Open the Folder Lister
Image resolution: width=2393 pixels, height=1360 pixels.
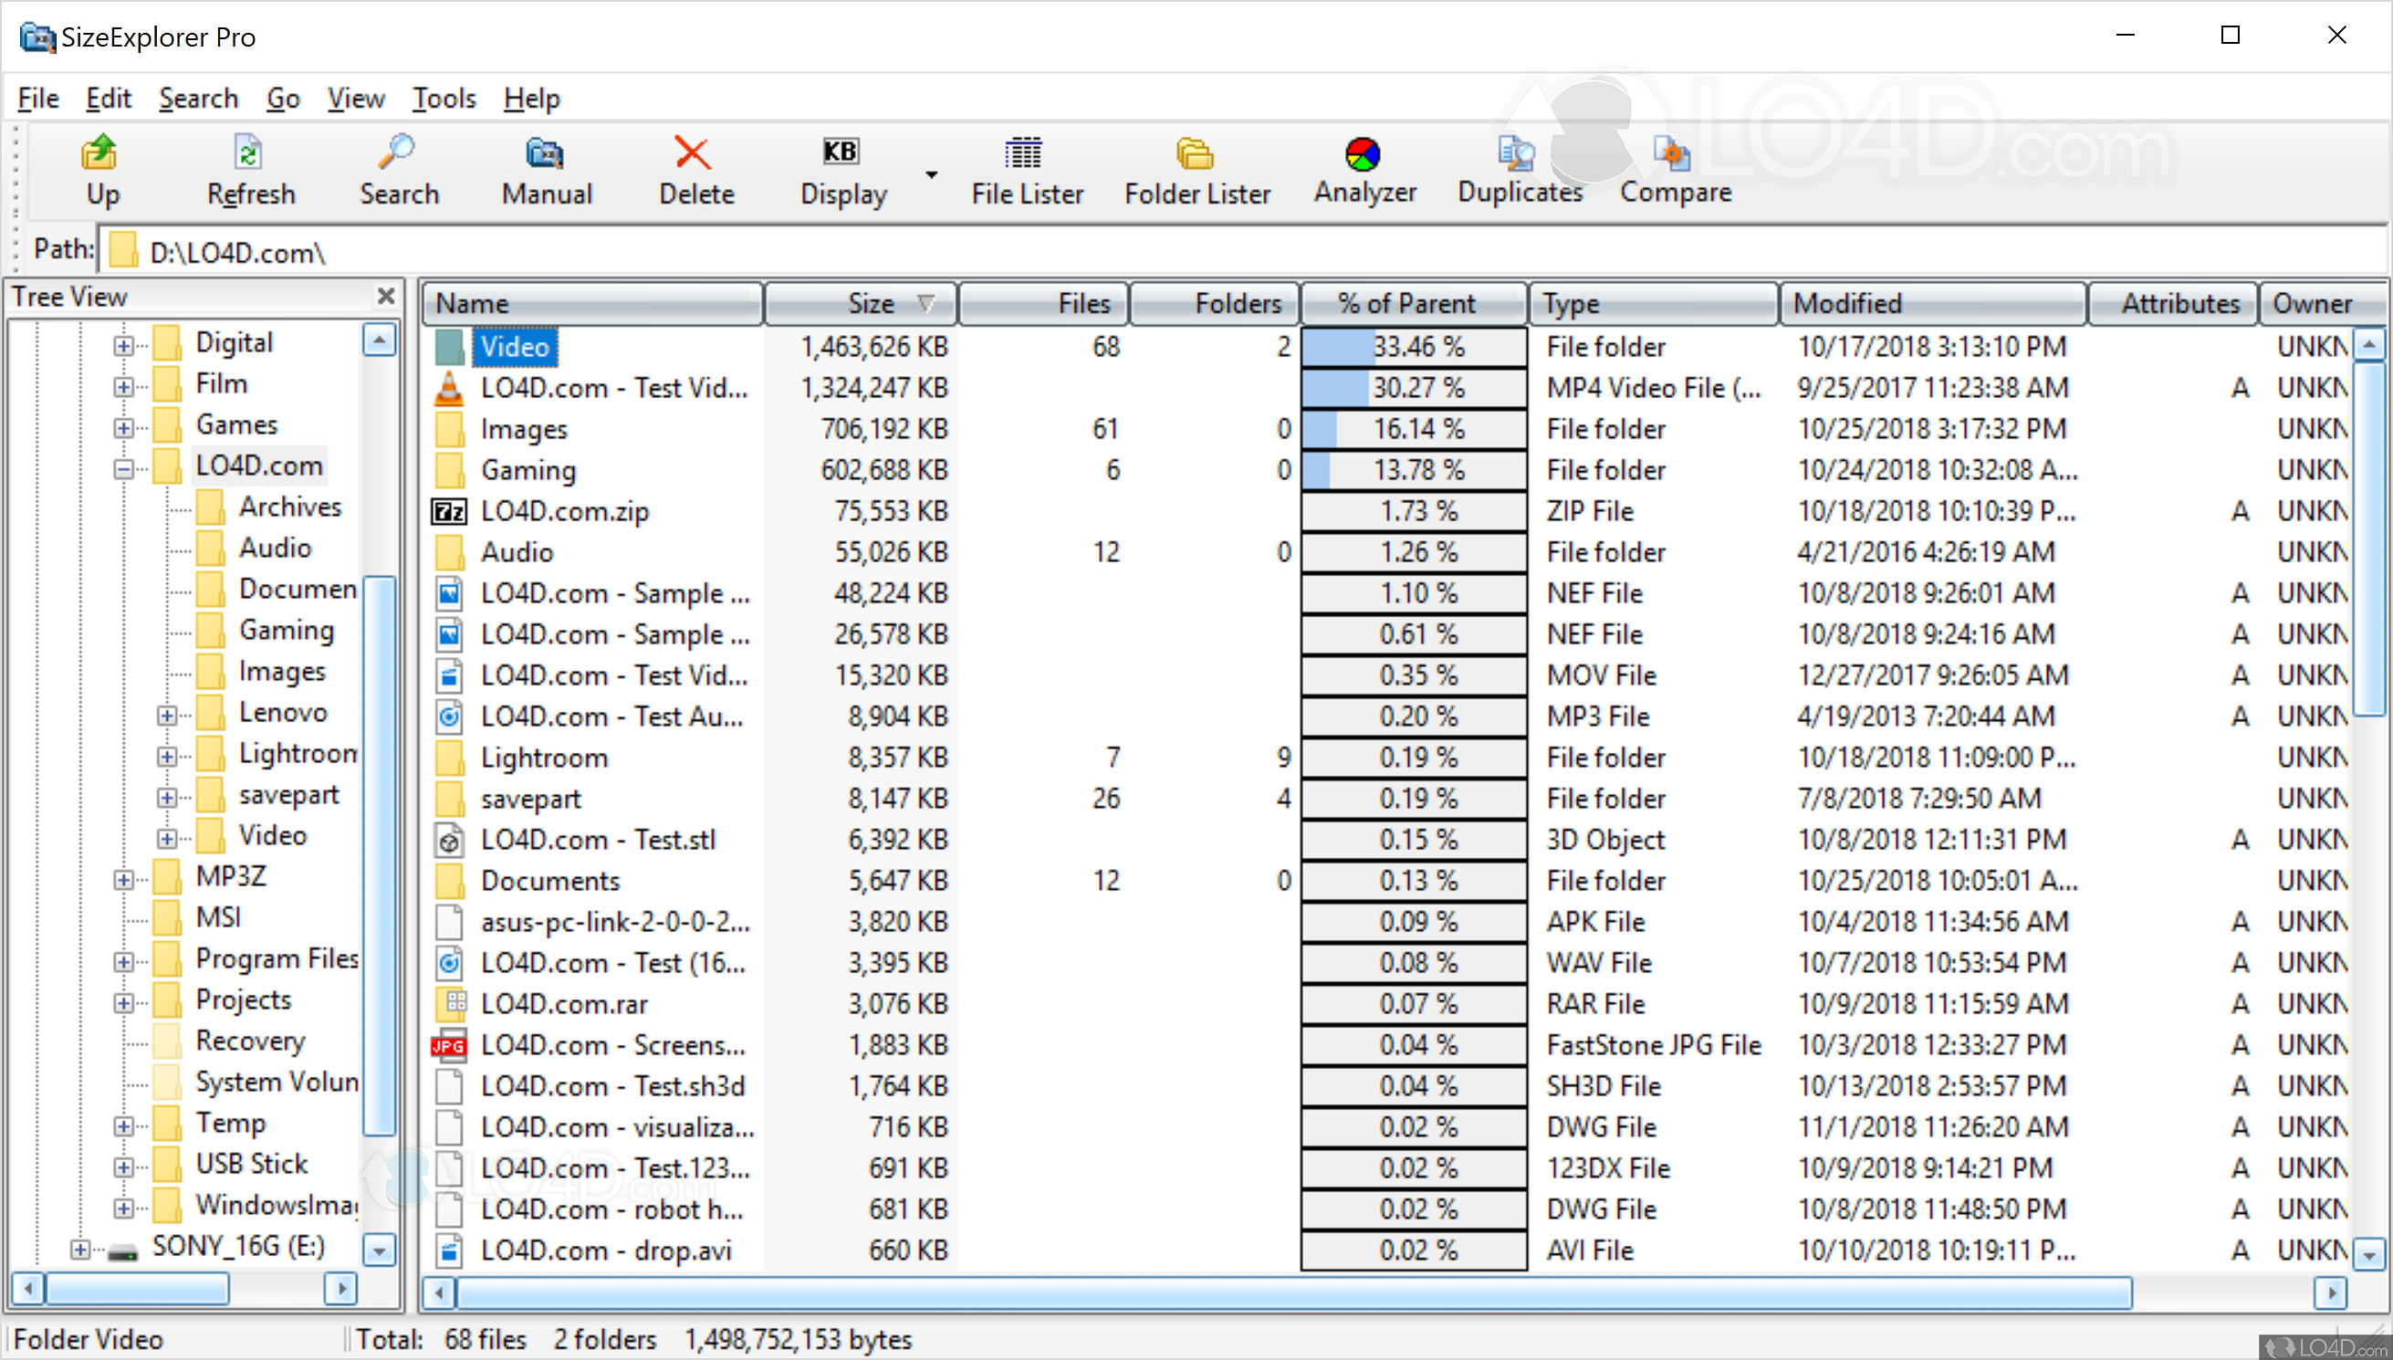(1196, 170)
